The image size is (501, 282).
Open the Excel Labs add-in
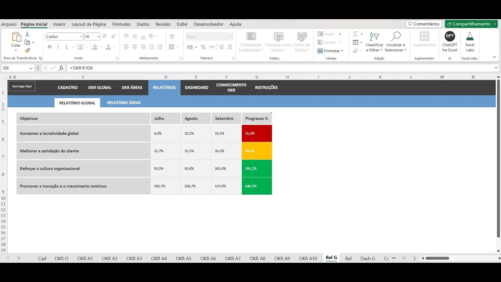pos(470,42)
